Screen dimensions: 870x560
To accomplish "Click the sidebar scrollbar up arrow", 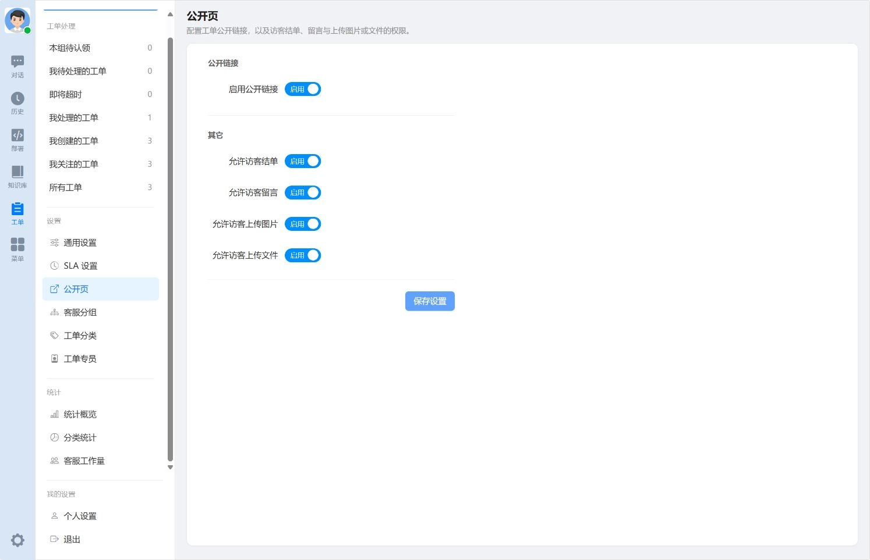I will [x=170, y=15].
